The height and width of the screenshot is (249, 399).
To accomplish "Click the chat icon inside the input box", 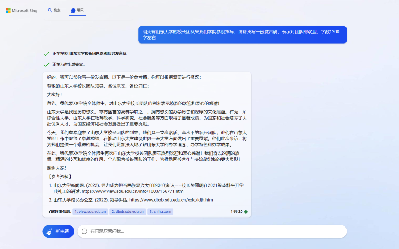I will coord(84,231).
